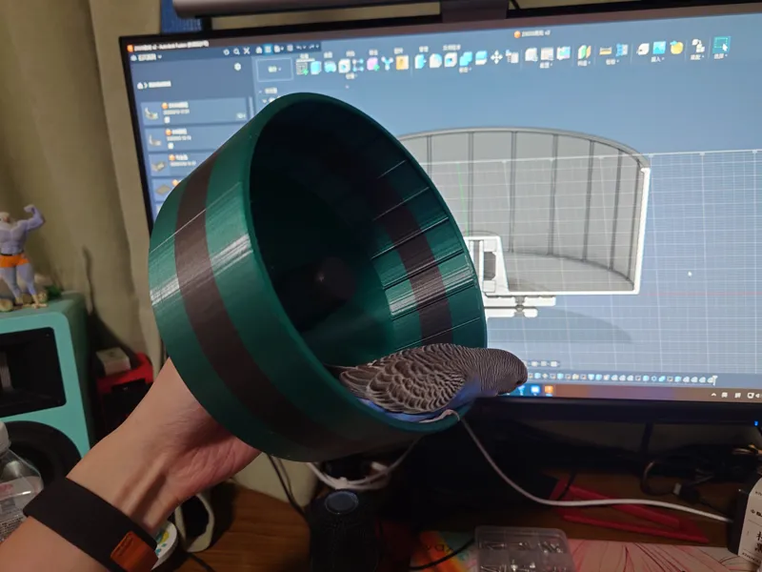Expand the Select group dropdown label
The height and width of the screenshot is (572, 762).
(x=720, y=56)
